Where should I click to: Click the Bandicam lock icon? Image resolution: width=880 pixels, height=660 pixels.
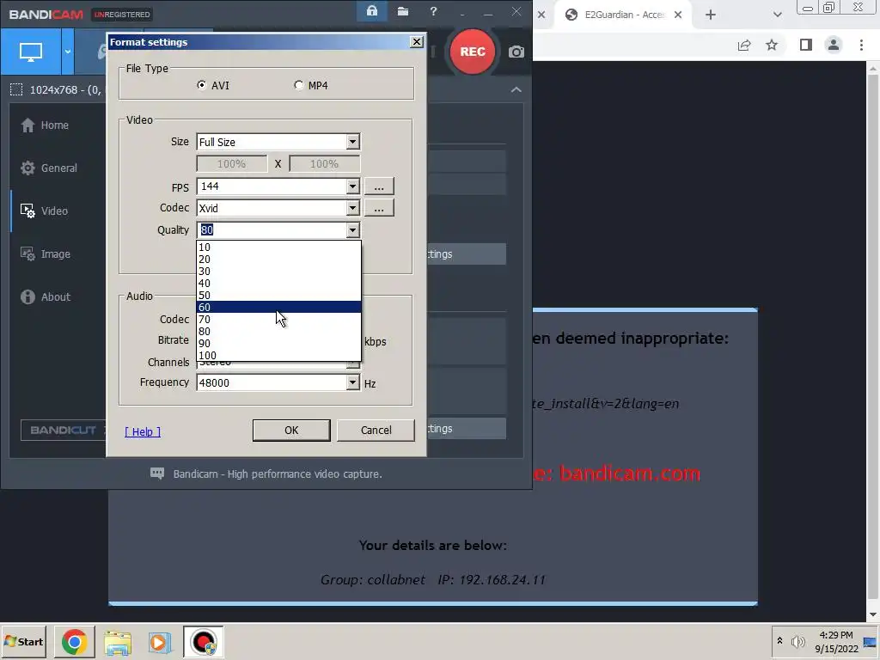[371, 11]
